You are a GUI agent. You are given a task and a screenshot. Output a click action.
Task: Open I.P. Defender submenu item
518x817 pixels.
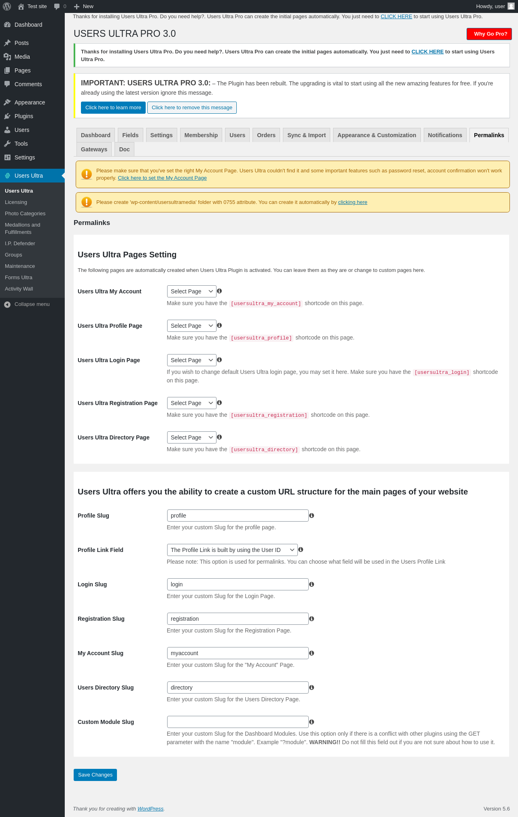click(32, 244)
